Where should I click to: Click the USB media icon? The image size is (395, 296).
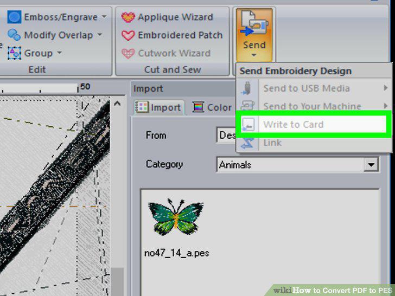247,88
